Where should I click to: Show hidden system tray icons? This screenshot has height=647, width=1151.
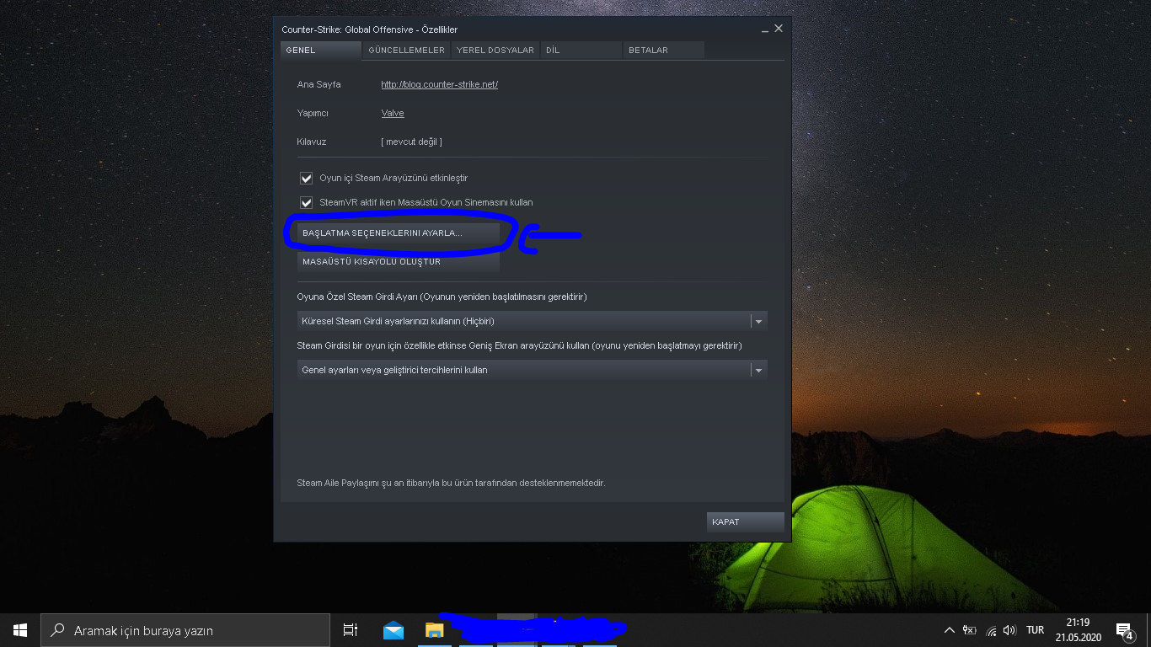[x=950, y=630]
